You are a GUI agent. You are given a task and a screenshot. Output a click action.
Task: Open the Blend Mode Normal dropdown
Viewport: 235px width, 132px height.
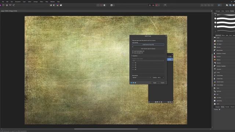142,77
